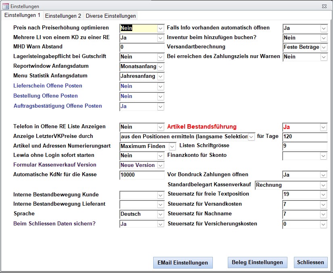Expand the Reportwindow Anfangsdatum dropdown

coord(160,66)
